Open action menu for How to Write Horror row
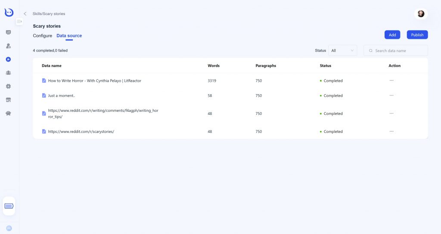The width and height of the screenshot is (441, 234). 391,80
